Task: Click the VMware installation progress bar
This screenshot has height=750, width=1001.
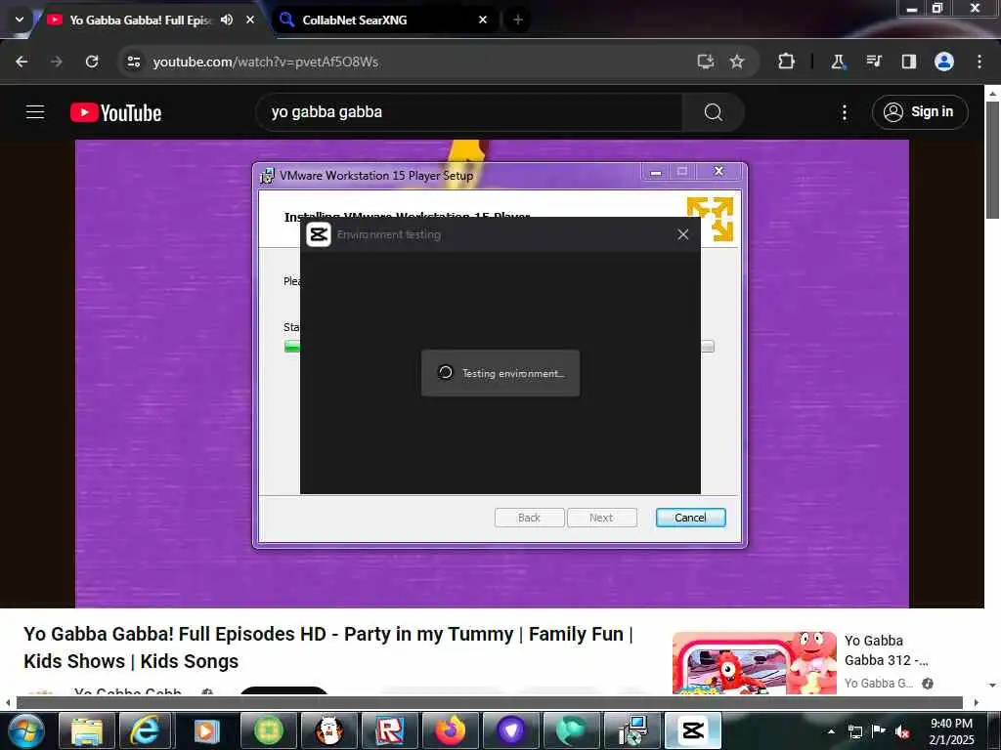Action: pos(292,347)
